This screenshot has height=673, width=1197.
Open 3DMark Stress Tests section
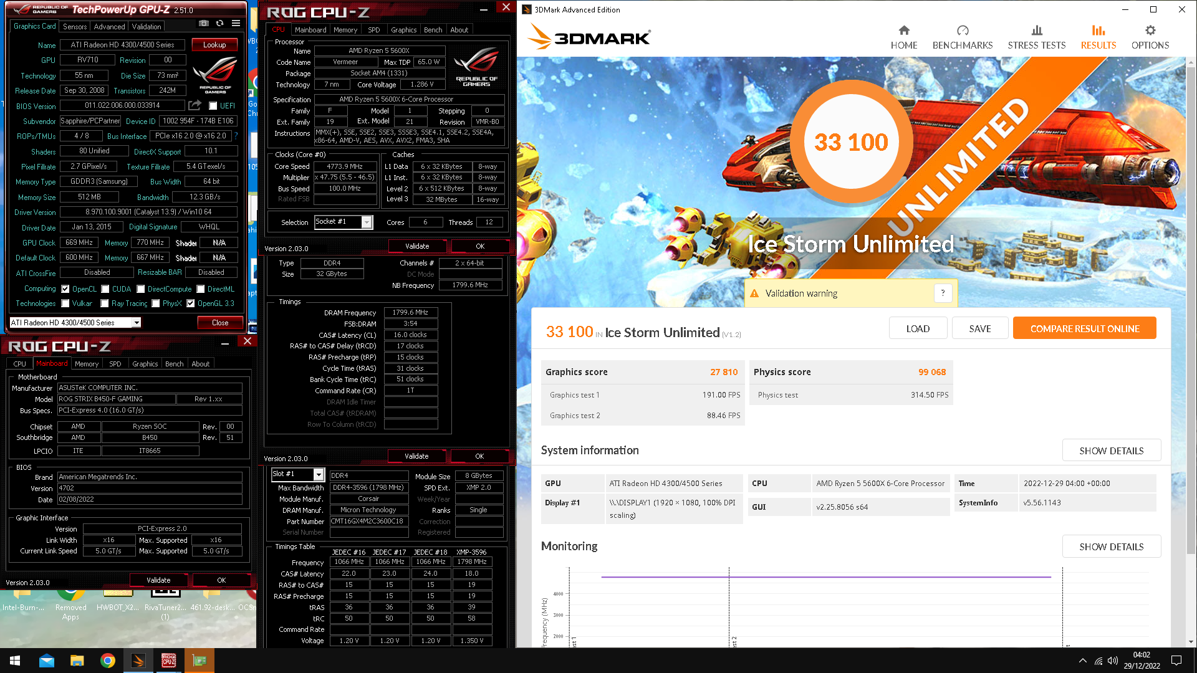1036,37
